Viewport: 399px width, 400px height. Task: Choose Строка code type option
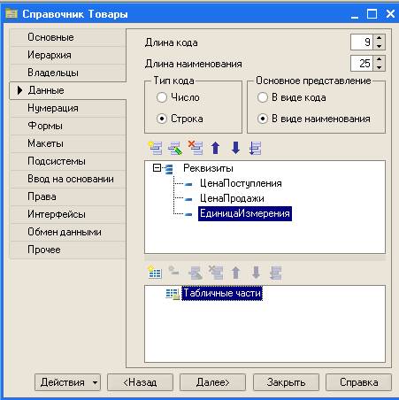click(x=162, y=119)
